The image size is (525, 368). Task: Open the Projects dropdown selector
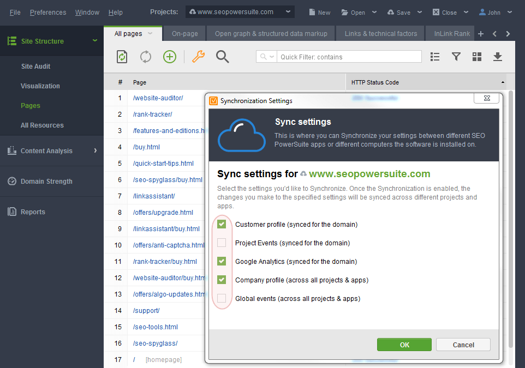(x=240, y=11)
